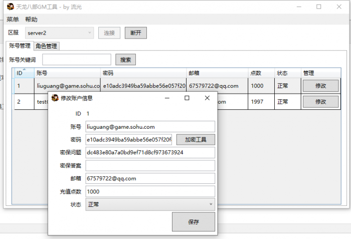Click the 保存 button
The height and width of the screenshot is (239, 351).
click(x=194, y=222)
